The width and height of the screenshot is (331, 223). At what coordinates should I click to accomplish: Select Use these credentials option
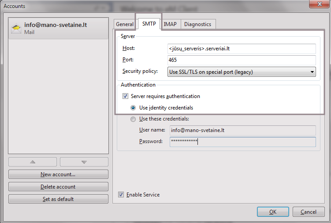134,119
